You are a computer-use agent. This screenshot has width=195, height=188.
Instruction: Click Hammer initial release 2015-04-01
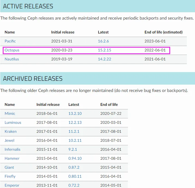(47, 158)
